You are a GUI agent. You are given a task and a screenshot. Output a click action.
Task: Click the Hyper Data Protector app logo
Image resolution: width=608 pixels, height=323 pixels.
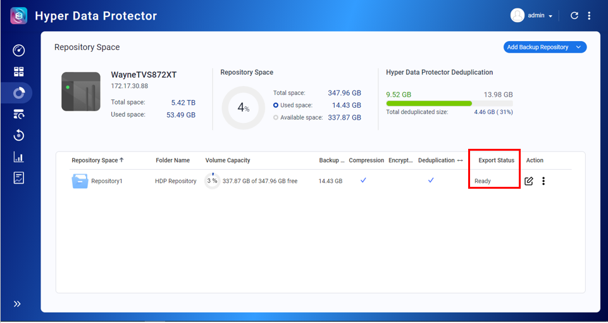point(18,16)
